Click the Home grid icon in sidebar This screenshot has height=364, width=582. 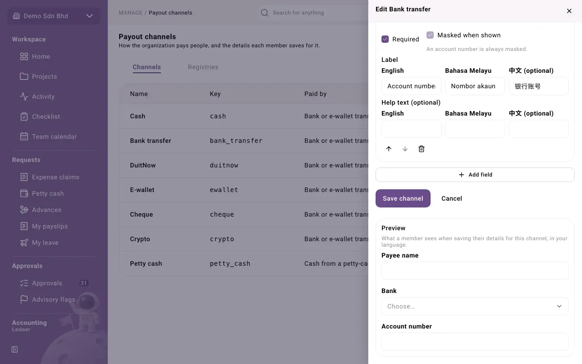(24, 56)
